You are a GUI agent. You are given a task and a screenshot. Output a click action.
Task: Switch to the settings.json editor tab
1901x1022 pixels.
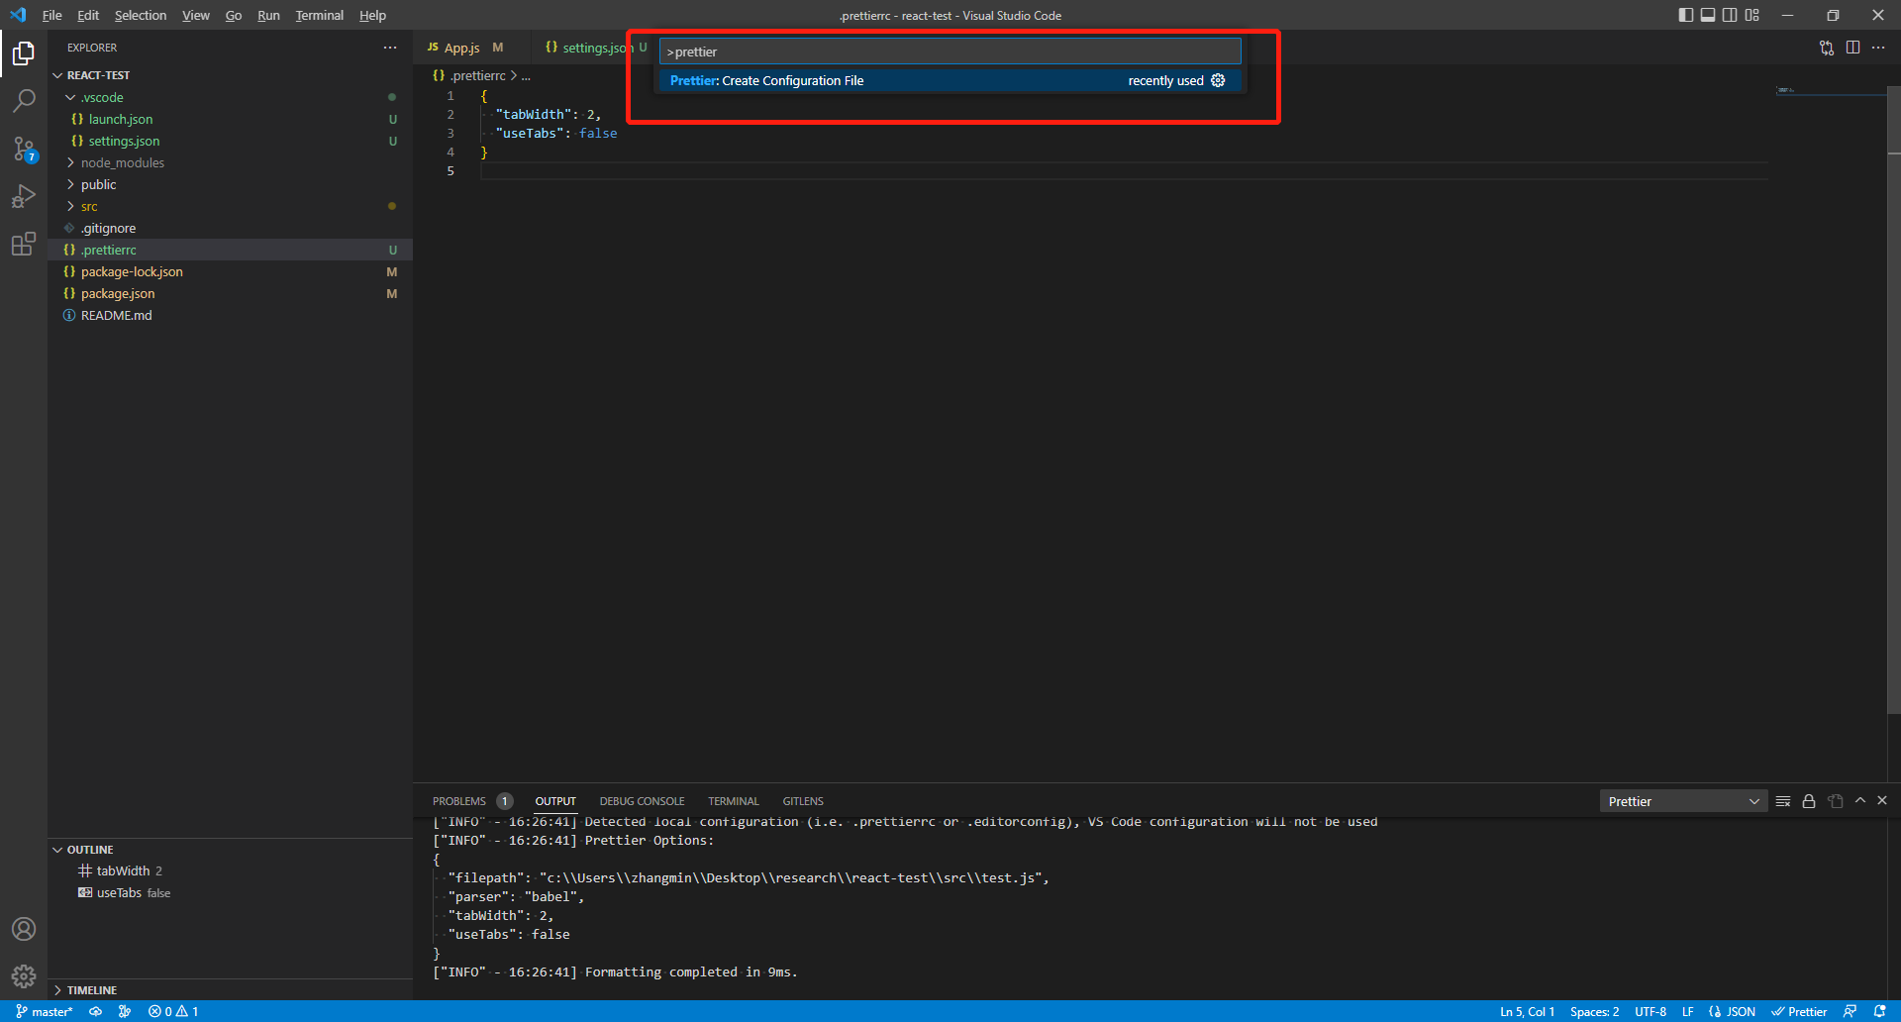[x=590, y=48]
